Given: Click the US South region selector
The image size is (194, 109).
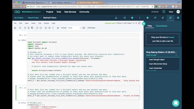Looking at the screenshot, I should click(x=155, y=12).
